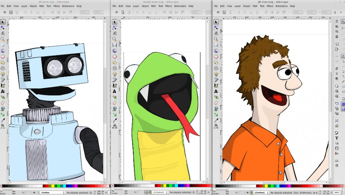345x195 pixels.
Task: Open the Path menu in Guido Icon window
Action: click(154, 6)
